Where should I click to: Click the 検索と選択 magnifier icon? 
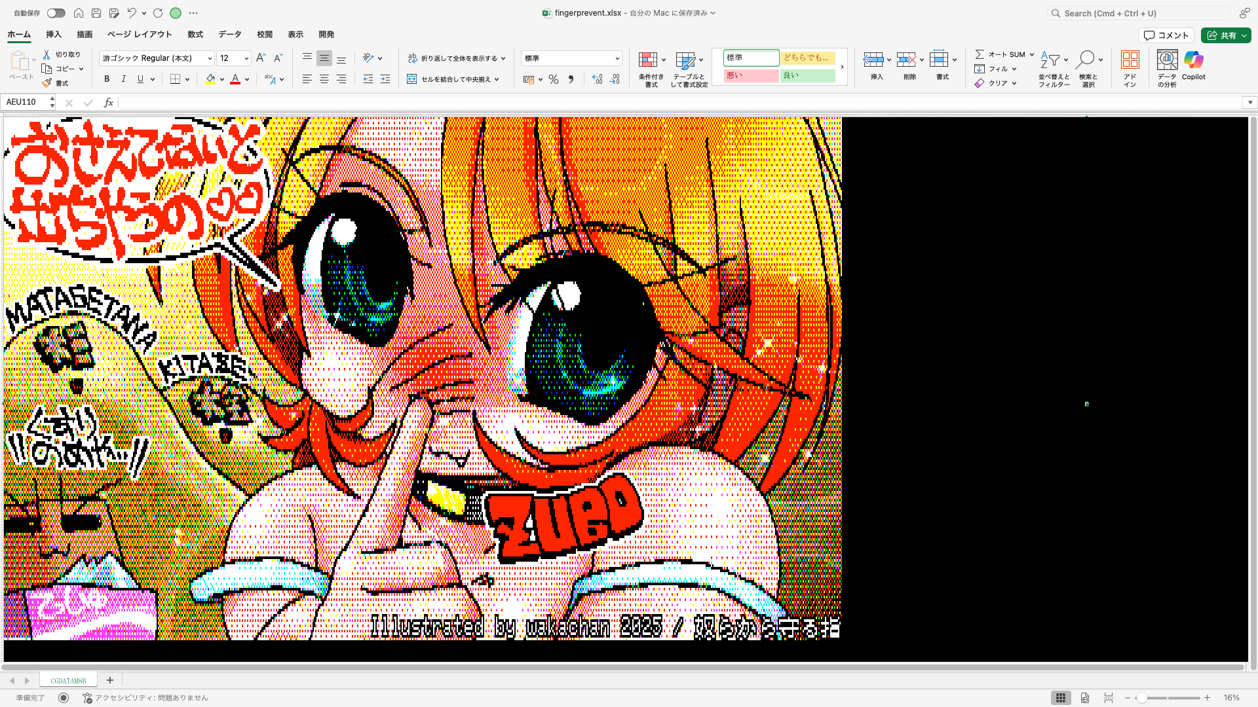click(x=1085, y=60)
